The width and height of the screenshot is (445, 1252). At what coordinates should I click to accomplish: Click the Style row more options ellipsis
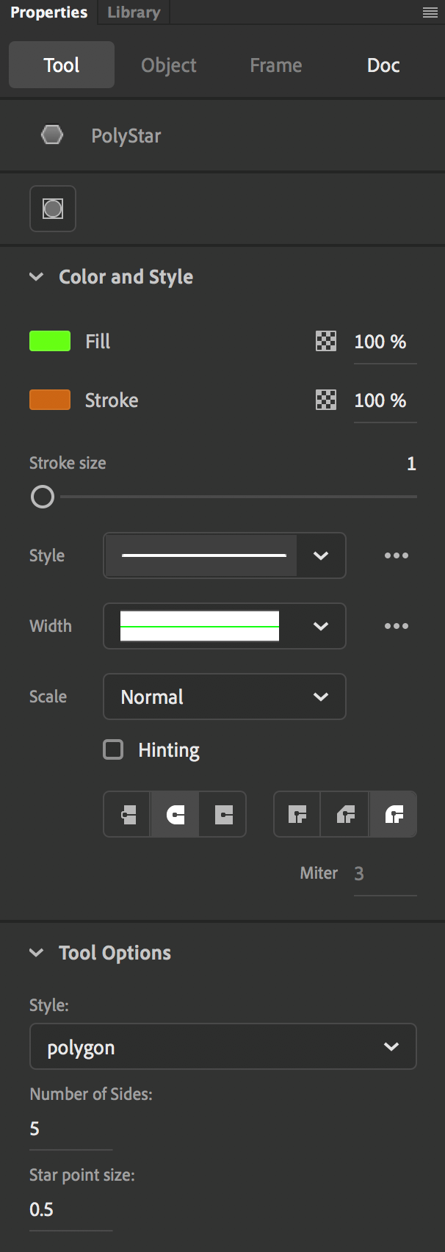point(397,555)
